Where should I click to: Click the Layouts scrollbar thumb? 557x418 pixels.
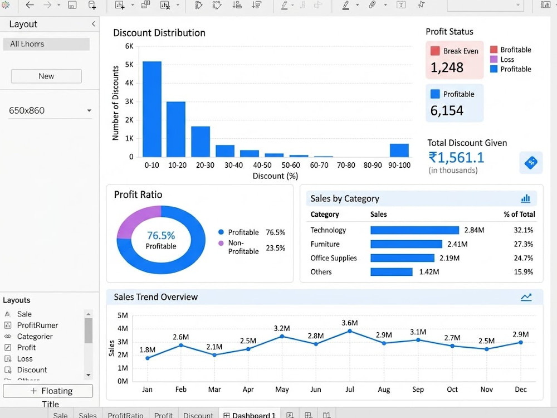tap(89, 330)
